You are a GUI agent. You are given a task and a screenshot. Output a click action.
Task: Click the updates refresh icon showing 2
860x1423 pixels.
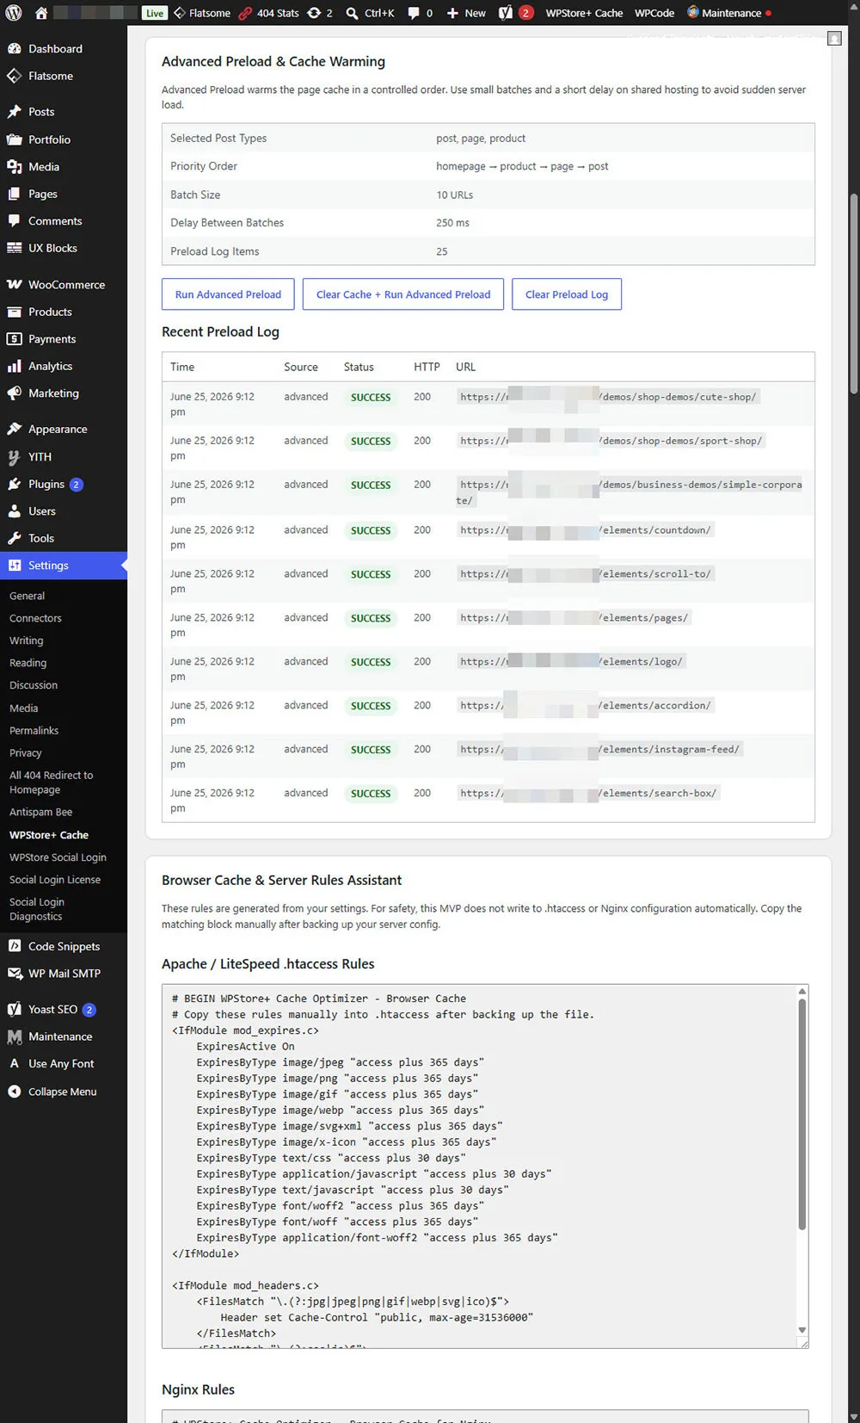pyautogui.click(x=314, y=13)
